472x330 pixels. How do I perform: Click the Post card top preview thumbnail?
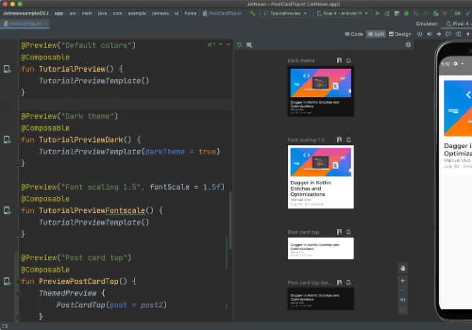pos(321,248)
